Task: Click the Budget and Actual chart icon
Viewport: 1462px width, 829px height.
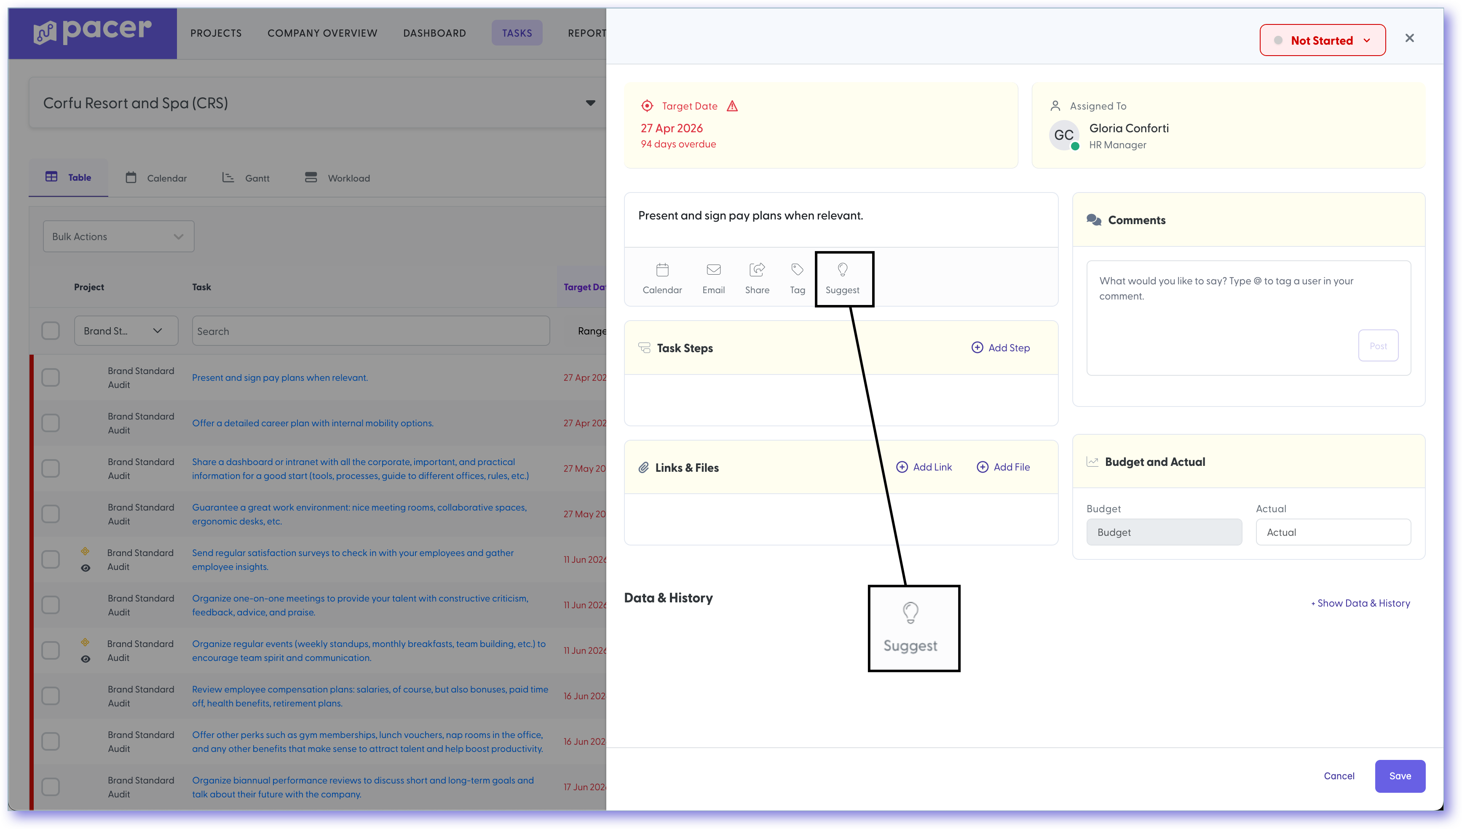Action: coord(1092,462)
